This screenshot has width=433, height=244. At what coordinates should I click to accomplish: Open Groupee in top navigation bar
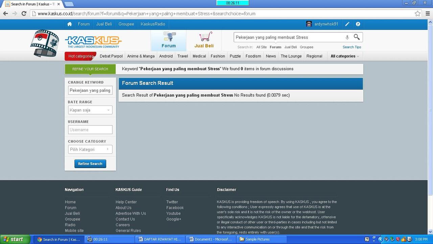pos(126,24)
